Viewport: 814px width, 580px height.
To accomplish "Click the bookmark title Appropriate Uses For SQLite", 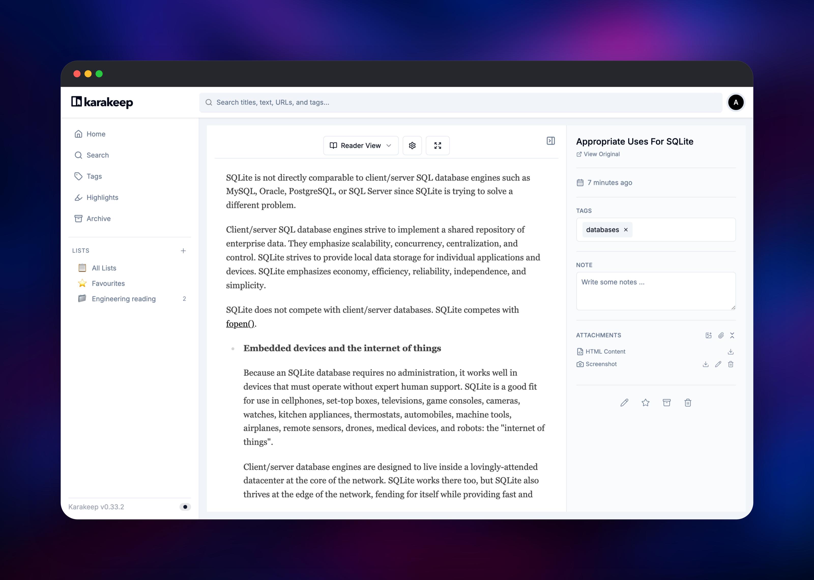I will pyautogui.click(x=635, y=141).
